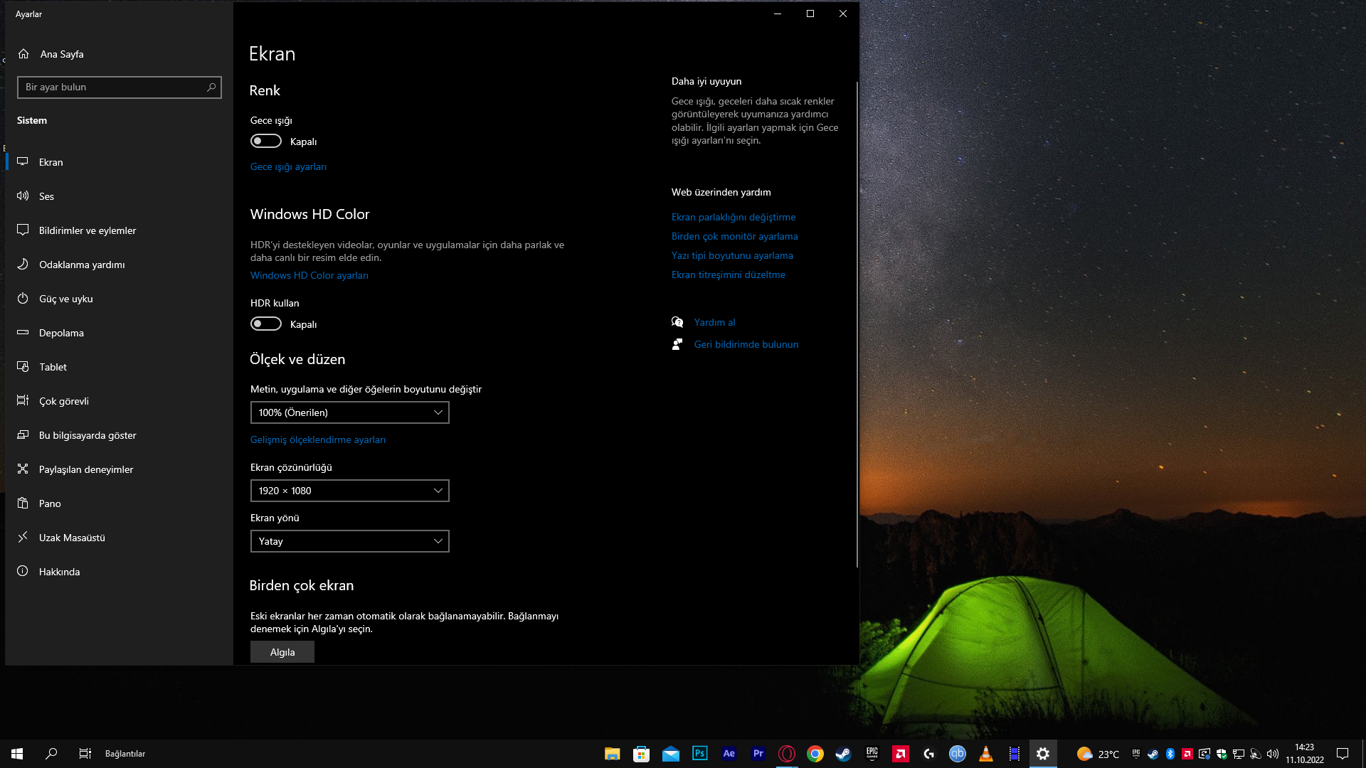Image resolution: width=1366 pixels, height=768 pixels.
Task: Expand the 100% (Önerilen) scale dropdown
Action: (x=350, y=412)
